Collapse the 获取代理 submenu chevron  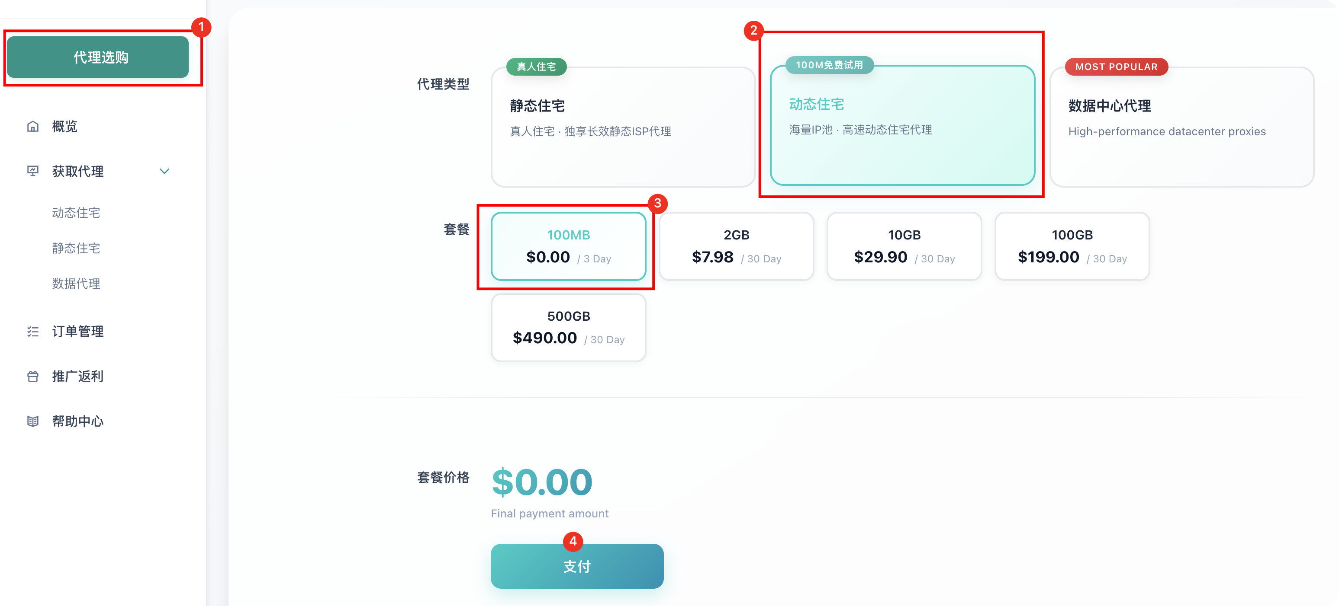164,171
